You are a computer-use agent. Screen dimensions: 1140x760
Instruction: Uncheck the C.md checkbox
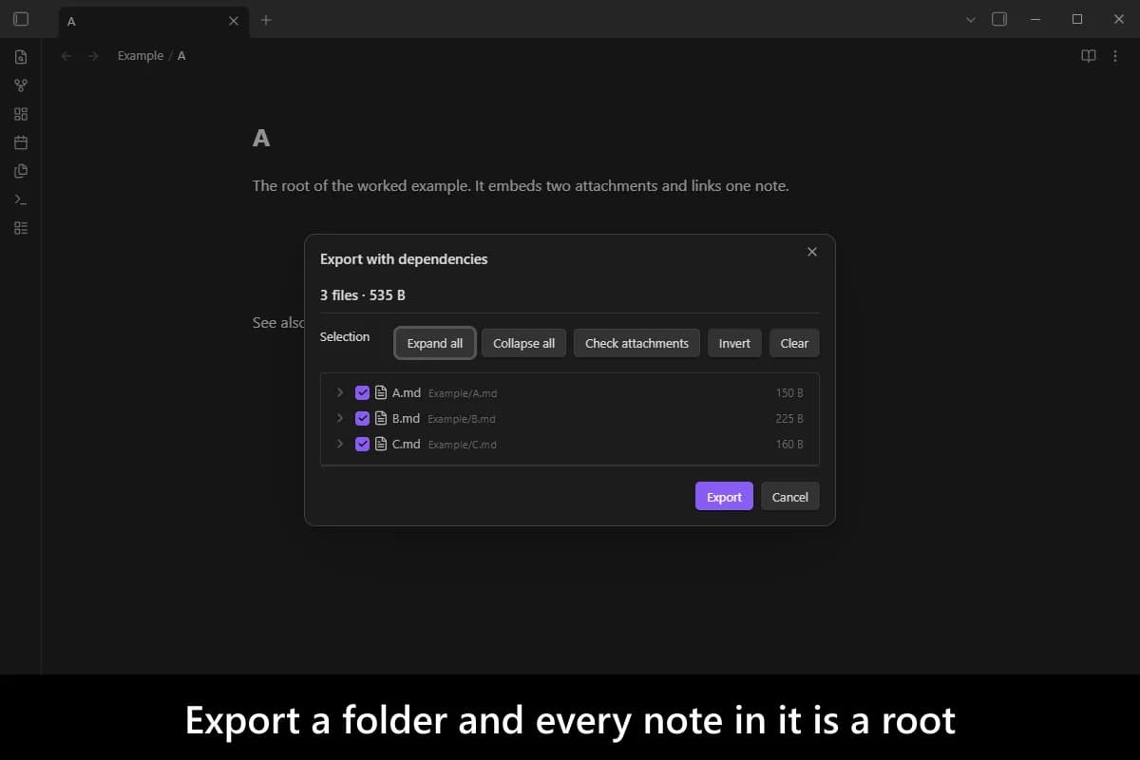click(362, 444)
